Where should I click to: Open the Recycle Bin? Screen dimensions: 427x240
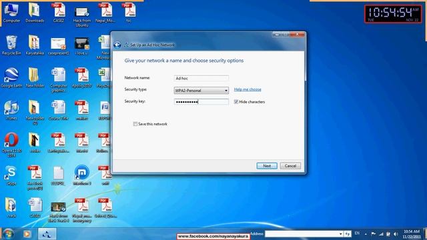11,45
